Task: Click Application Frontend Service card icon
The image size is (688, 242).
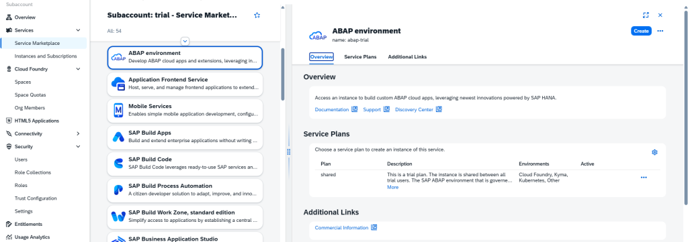Action: coord(118,84)
